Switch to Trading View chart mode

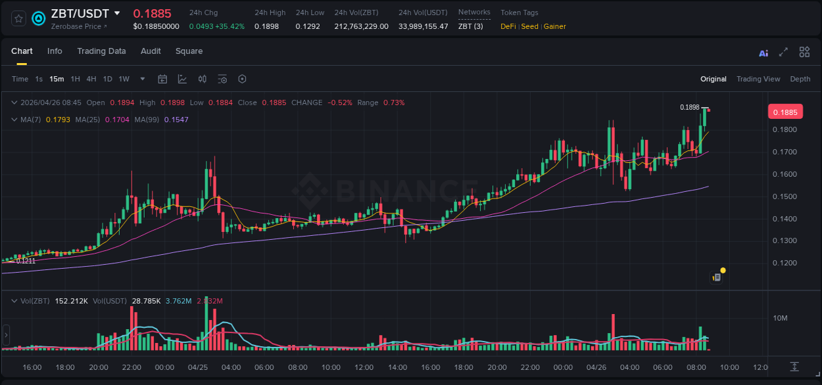click(758, 79)
